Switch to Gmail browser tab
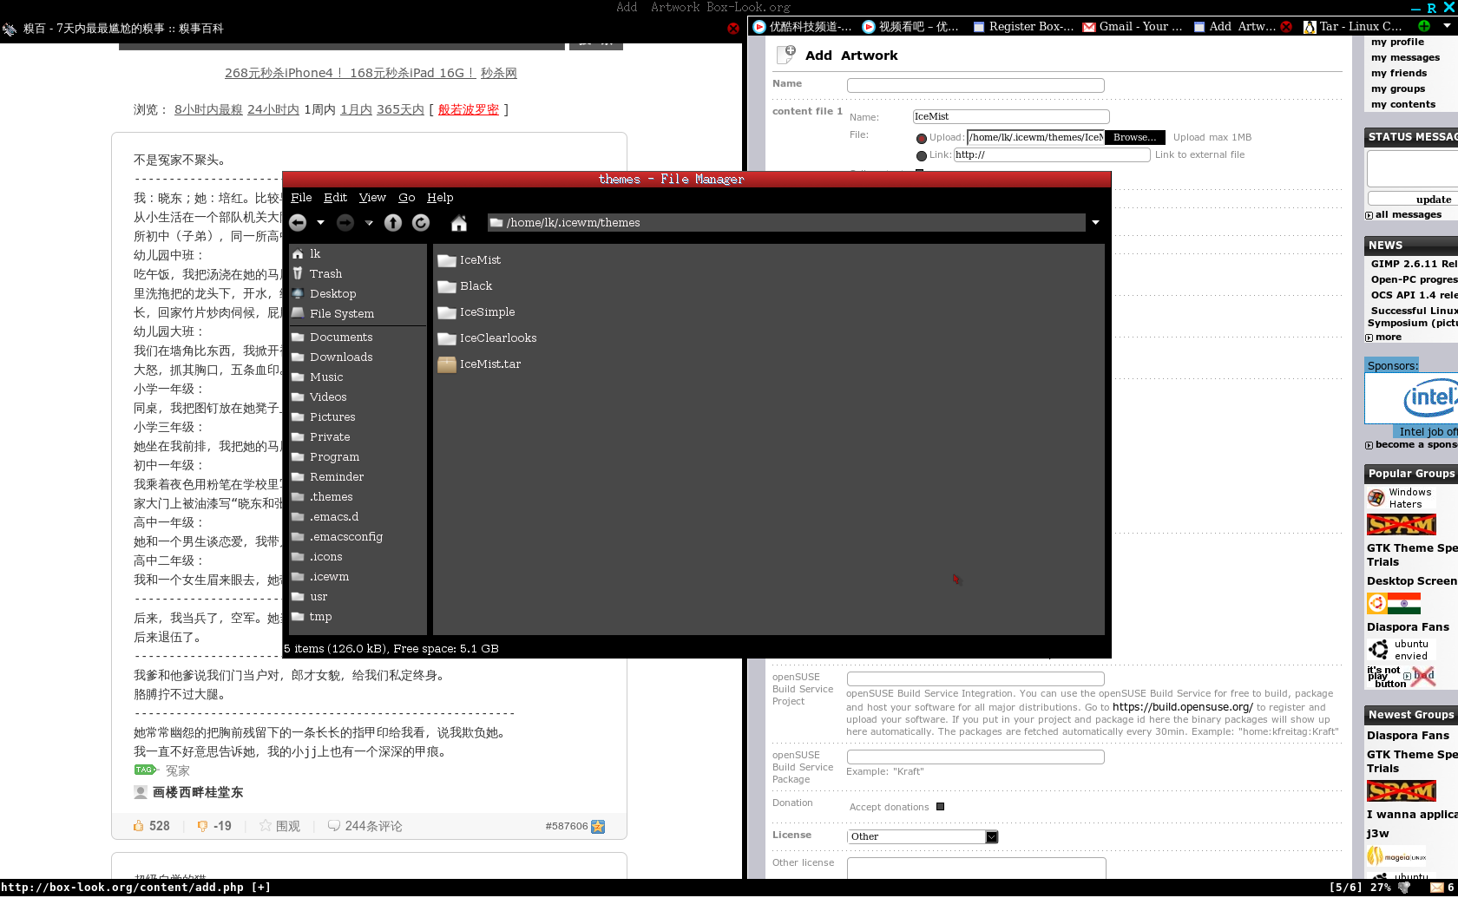This screenshot has width=1458, height=911. pyautogui.click(x=1132, y=27)
